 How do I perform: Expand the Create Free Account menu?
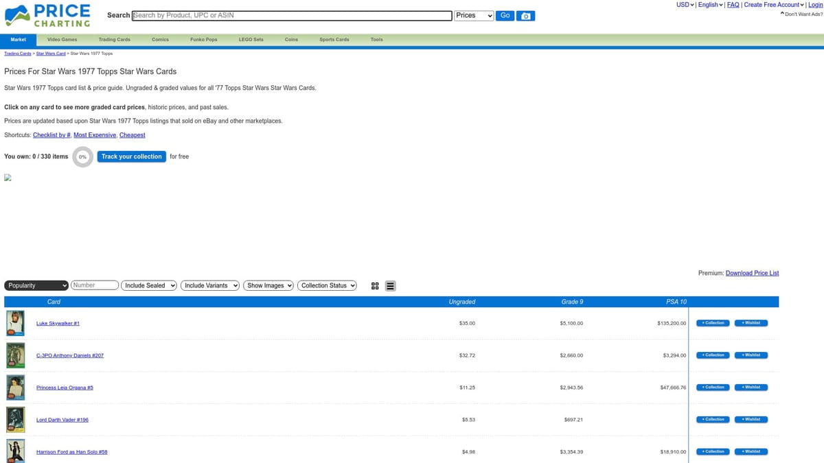[x=775, y=5]
